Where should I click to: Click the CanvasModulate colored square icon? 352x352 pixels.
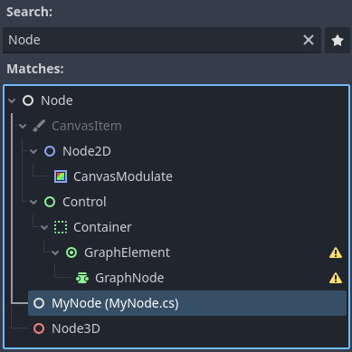coord(61,176)
